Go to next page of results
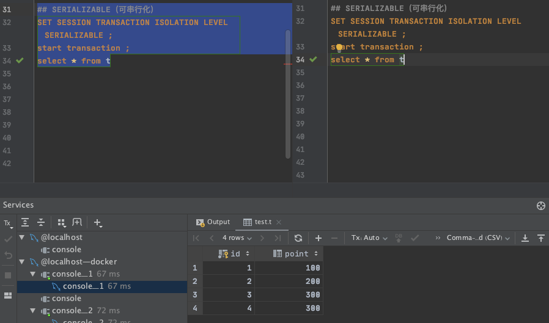The width and height of the screenshot is (549, 323). [x=262, y=238]
